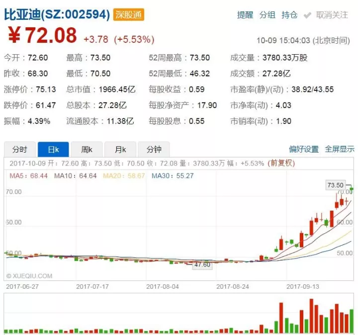Switch to the 分时 chart tab
This screenshot has height=335, width=358.
click(20, 150)
